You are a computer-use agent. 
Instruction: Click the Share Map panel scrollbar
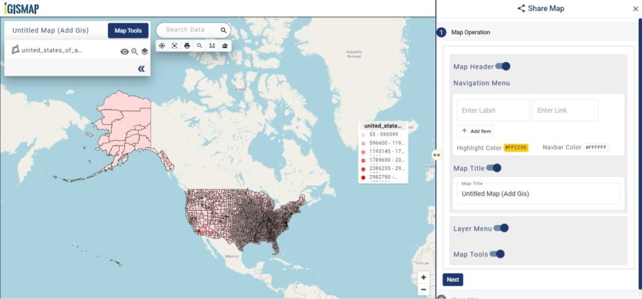point(639,153)
